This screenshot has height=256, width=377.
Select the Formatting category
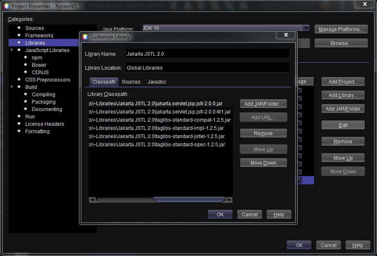coord(37,131)
